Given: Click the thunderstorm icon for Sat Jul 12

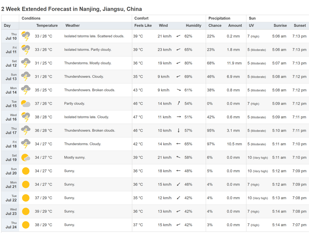Looking at the screenshot, I should tap(26, 63).
